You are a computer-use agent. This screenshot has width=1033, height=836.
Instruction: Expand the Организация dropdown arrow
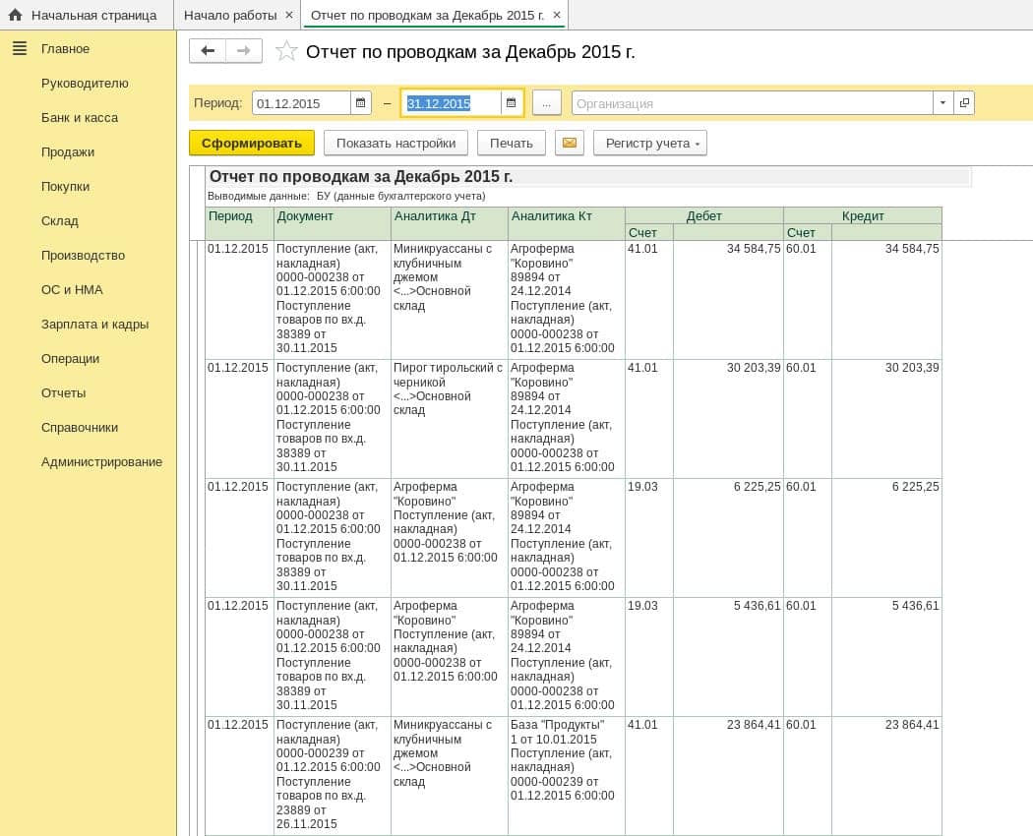[x=942, y=102]
